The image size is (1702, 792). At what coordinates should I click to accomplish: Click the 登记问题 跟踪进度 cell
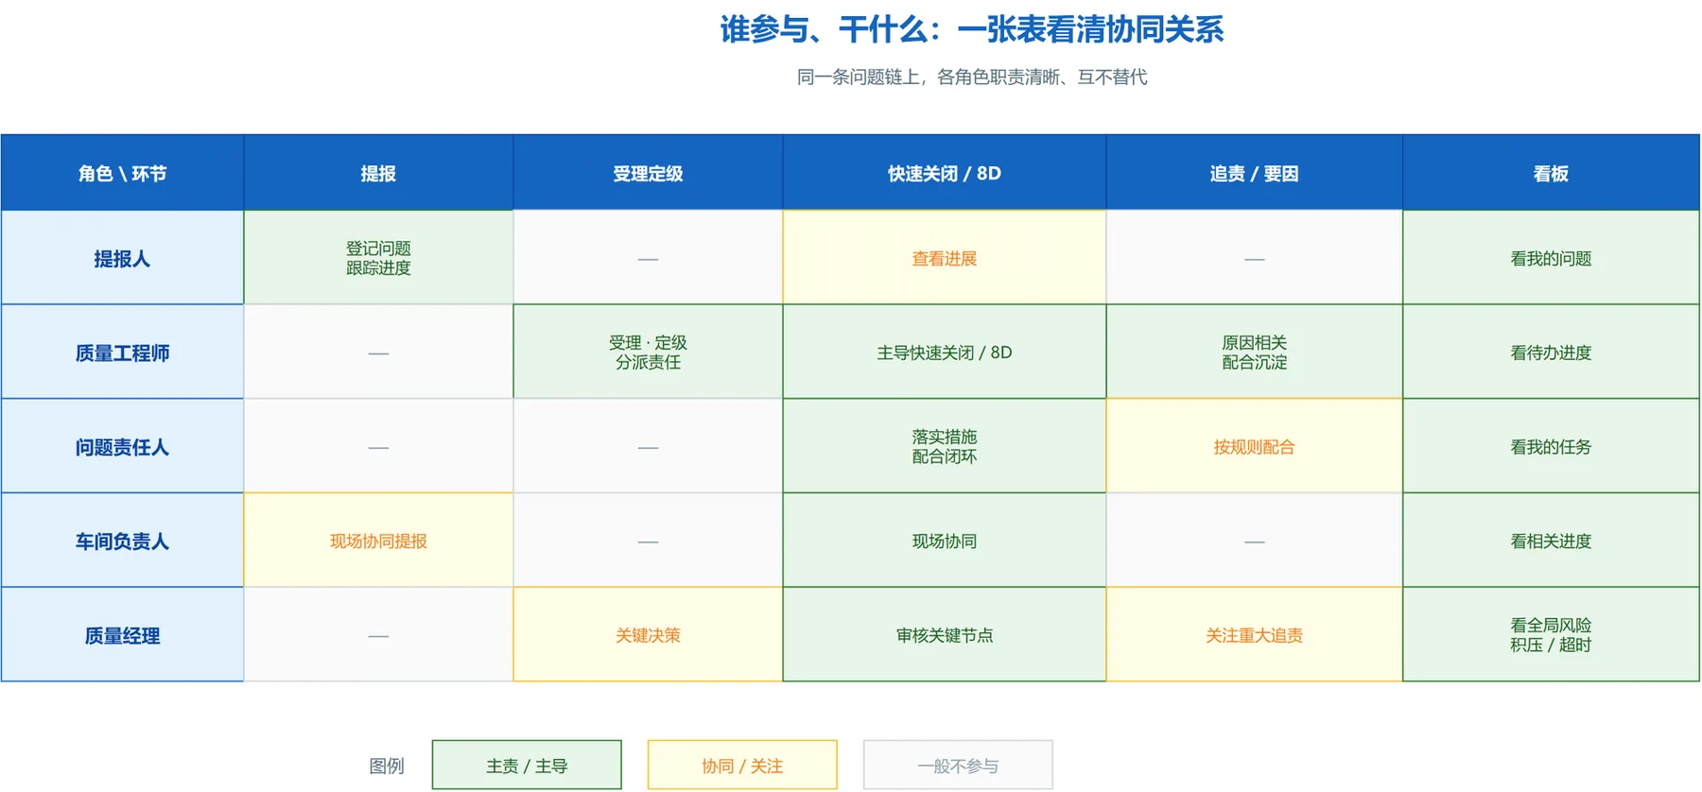click(378, 258)
